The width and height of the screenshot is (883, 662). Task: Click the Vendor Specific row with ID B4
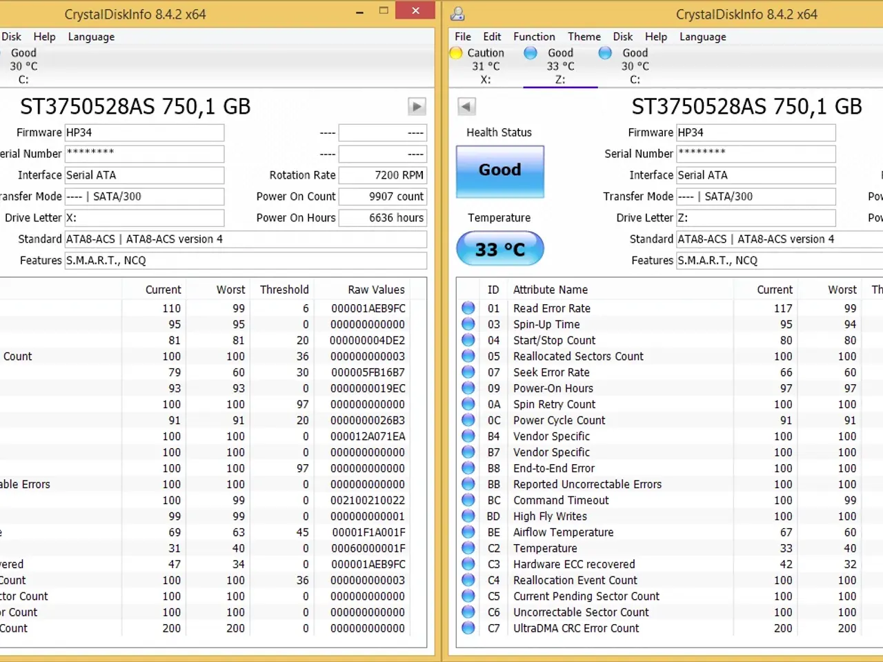coord(669,437)
